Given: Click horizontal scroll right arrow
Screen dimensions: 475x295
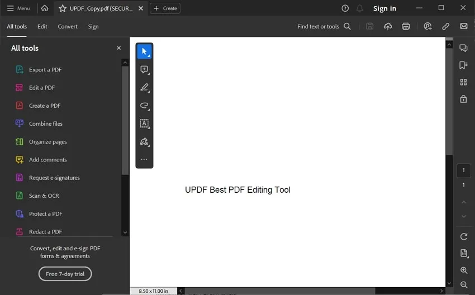Looking at the screenshot, I should [441, 291].
